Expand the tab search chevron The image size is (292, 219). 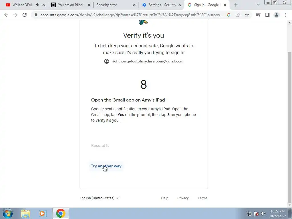pyautogui.click(x=258, y=5)
